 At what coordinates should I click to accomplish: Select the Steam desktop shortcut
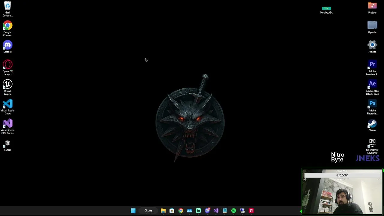pyautogui.click(x=372, y=125)
